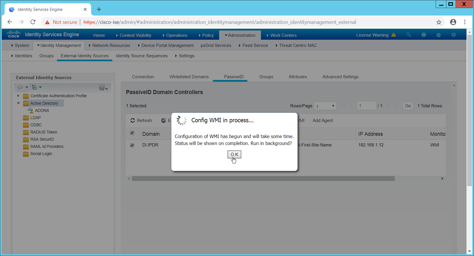Click the gear icon in External Identity Sources panel

[103, 87]
